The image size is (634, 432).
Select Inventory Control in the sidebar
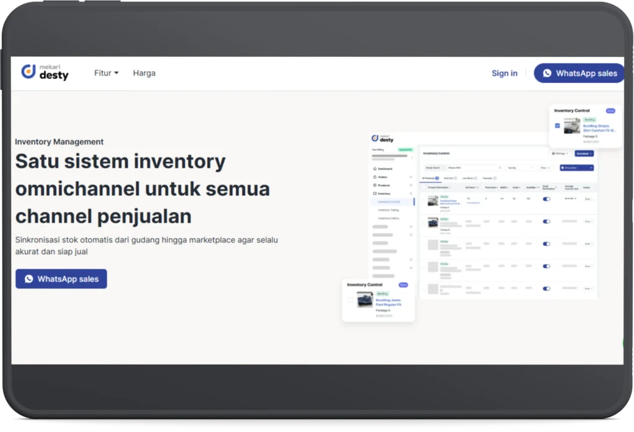(x=389, y=201)
